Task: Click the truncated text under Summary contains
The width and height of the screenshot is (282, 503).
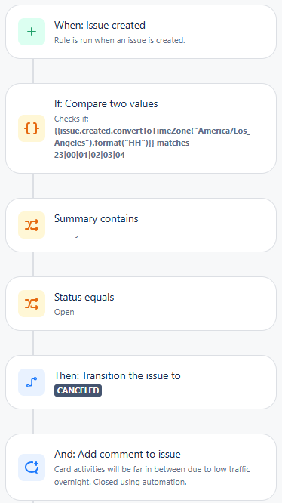Action: 152,234
